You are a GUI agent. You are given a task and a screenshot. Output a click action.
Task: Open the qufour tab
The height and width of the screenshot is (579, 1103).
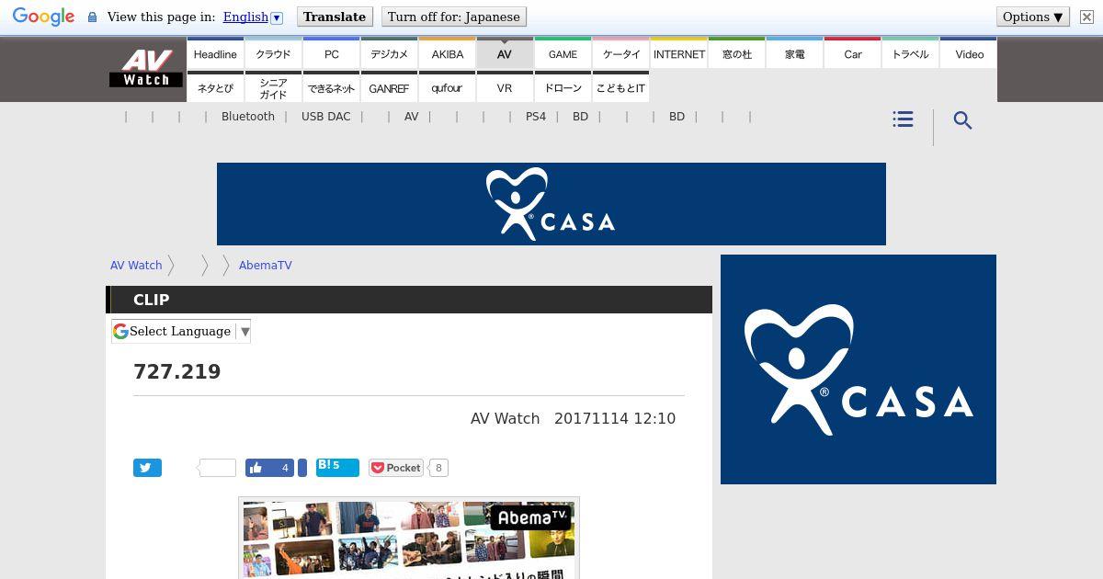tap(448, 87)
